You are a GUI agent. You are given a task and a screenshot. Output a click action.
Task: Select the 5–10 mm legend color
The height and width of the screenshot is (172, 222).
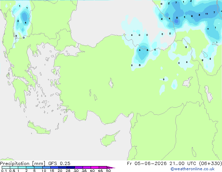pos(38,167)
